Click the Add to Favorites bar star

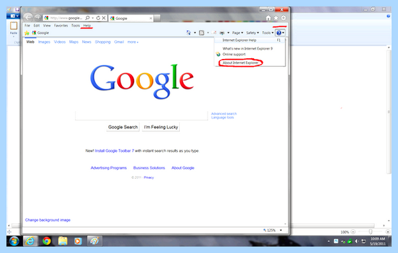(27, 33)
